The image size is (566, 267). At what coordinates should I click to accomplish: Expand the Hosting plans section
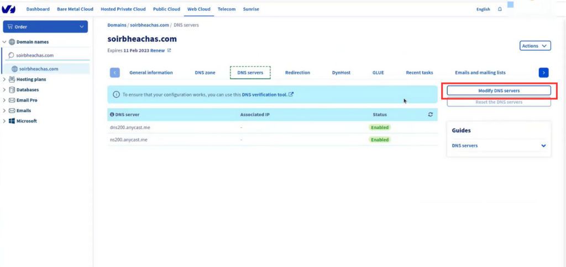click(4, 79)
